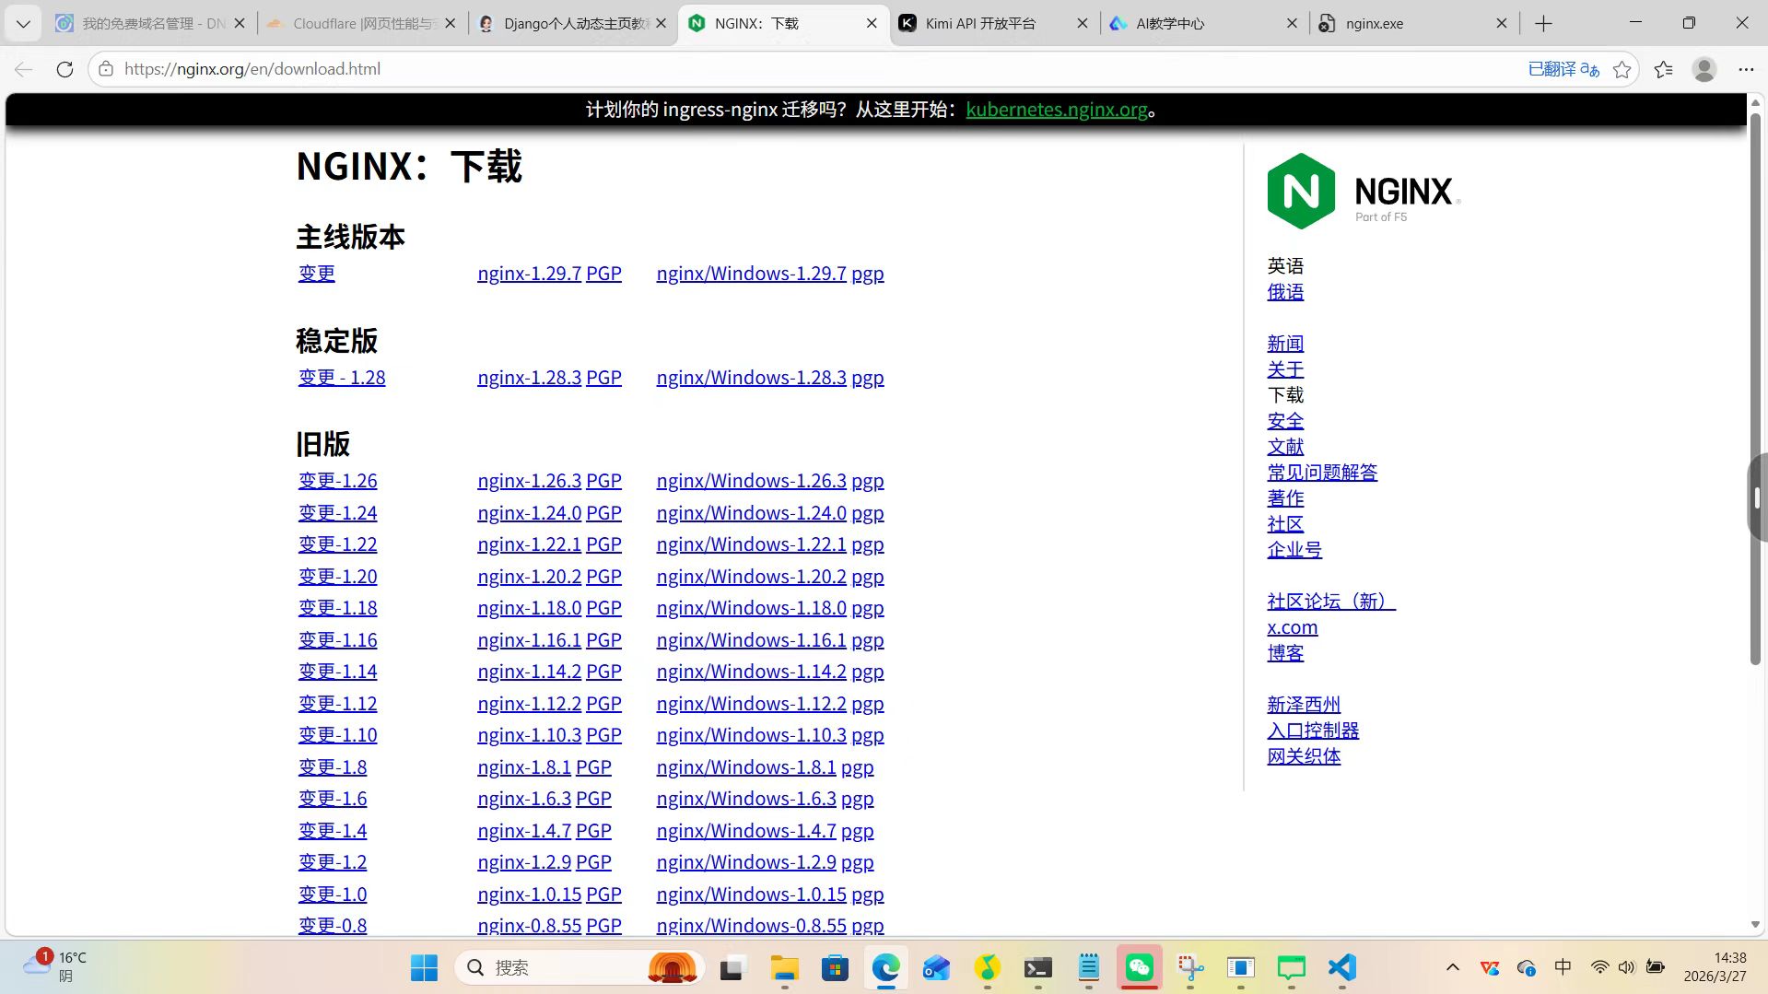Open the 社区论坛（新） link

(x=1331, y=602)
